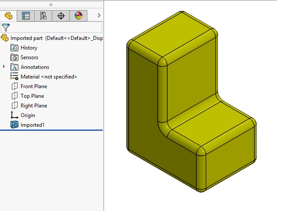
Task: Click the Right Plane icon
Action: click(x=14, y=105)
